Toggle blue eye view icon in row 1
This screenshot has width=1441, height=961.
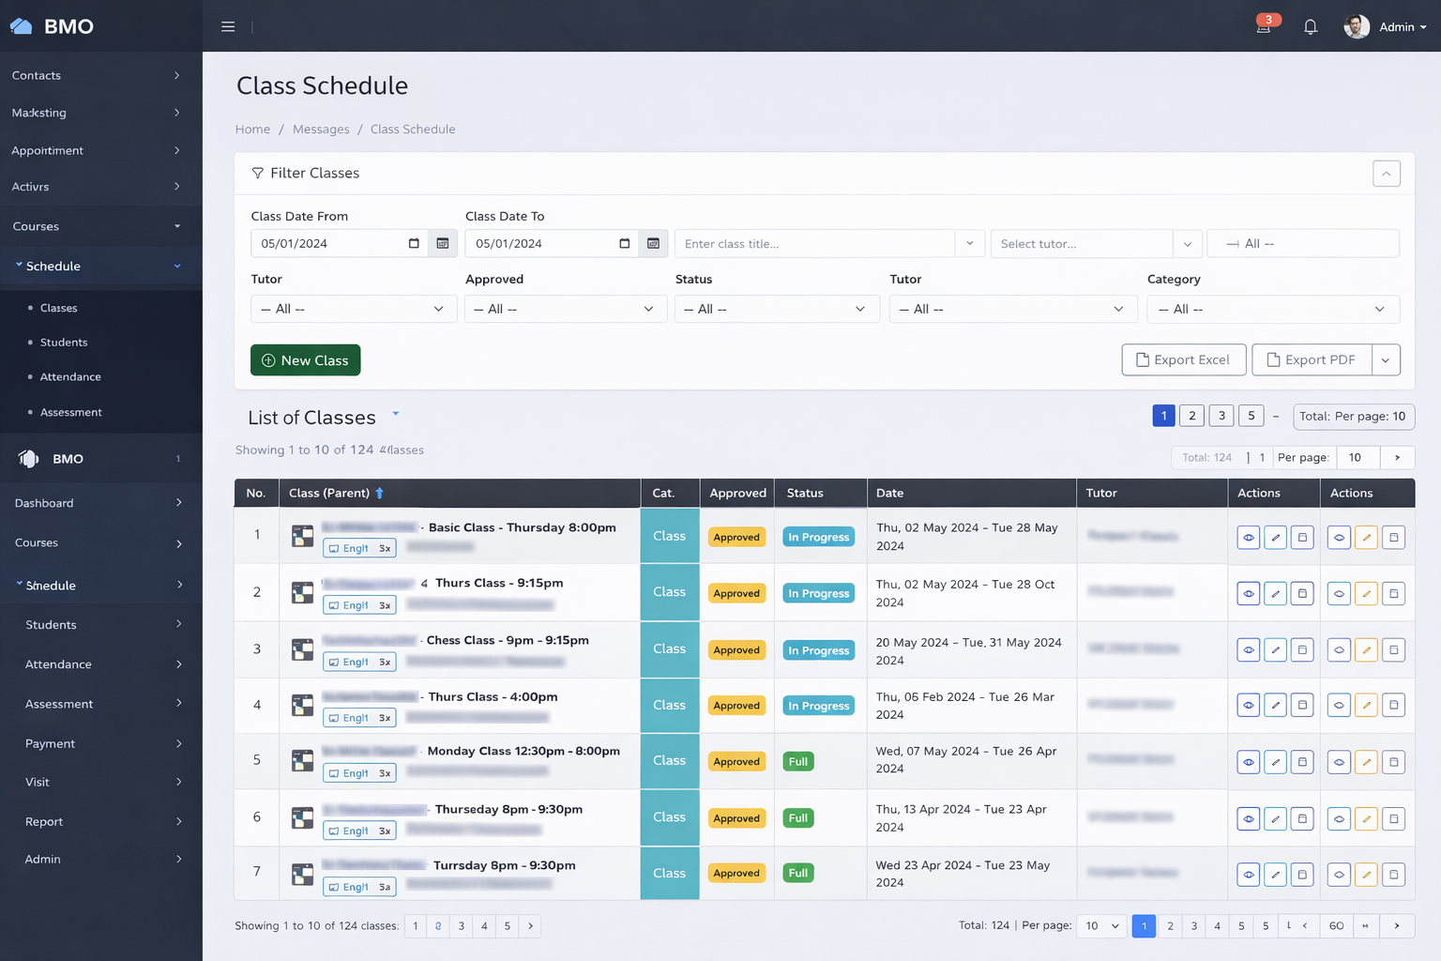1248,538
